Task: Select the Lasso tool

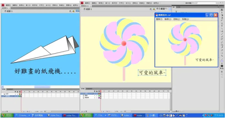Action: (222, 20)
